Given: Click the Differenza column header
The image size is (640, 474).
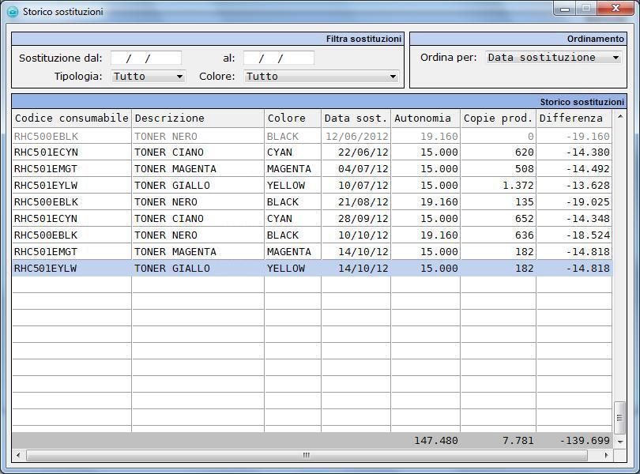Looking at the screenshot, I should click(x=574, y=118).
